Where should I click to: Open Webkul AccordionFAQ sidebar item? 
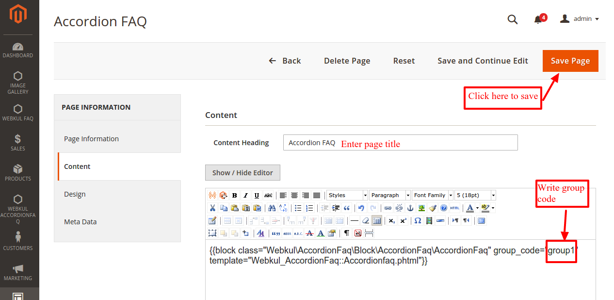click(18, 209)
